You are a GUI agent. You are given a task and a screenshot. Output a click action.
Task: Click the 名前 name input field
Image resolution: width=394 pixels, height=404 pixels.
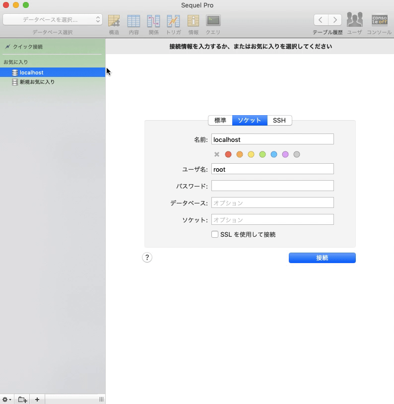coord(272,139)
